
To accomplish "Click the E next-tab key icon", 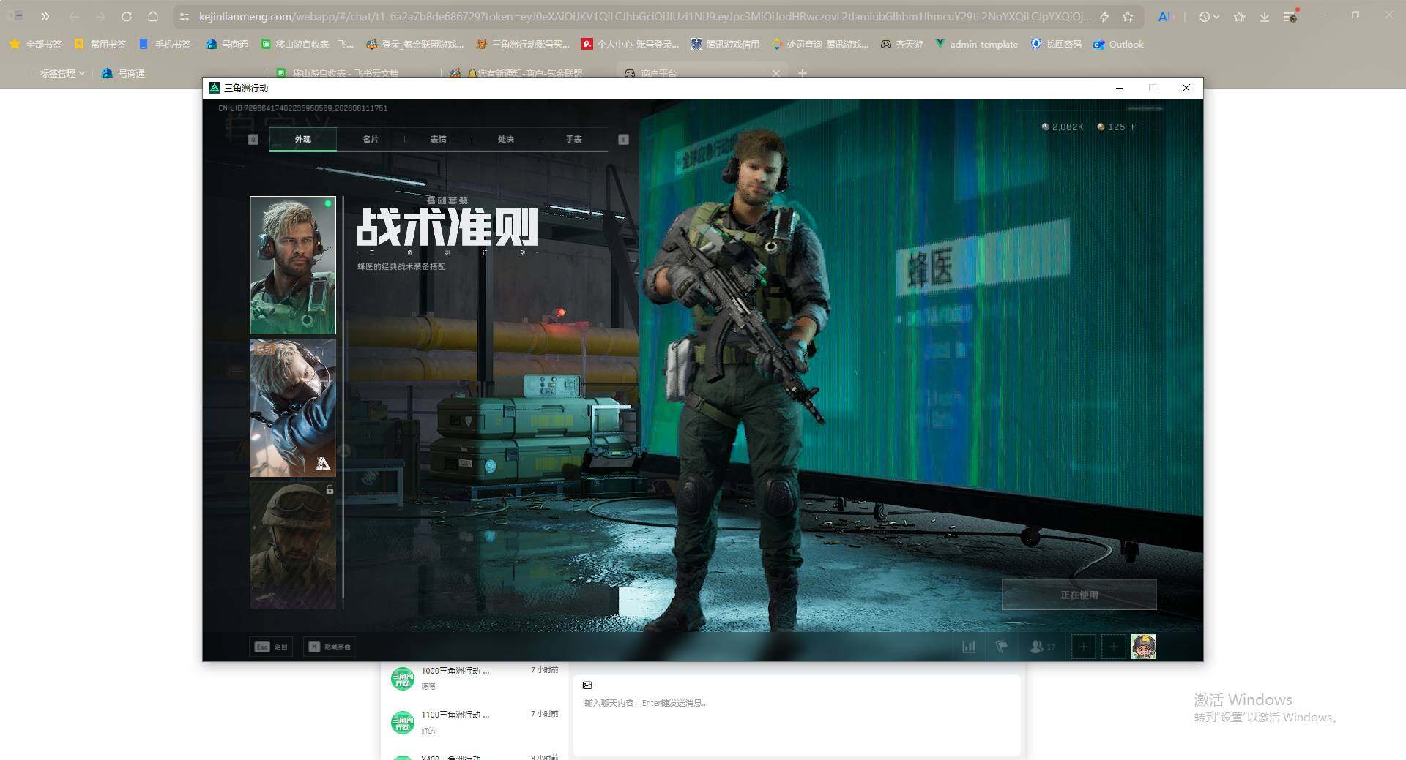I will point(623,139).
